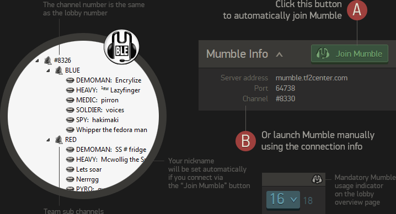Screen dimensions: 396x214
Task: Click the port value 64738
Action: click(285, 88)
